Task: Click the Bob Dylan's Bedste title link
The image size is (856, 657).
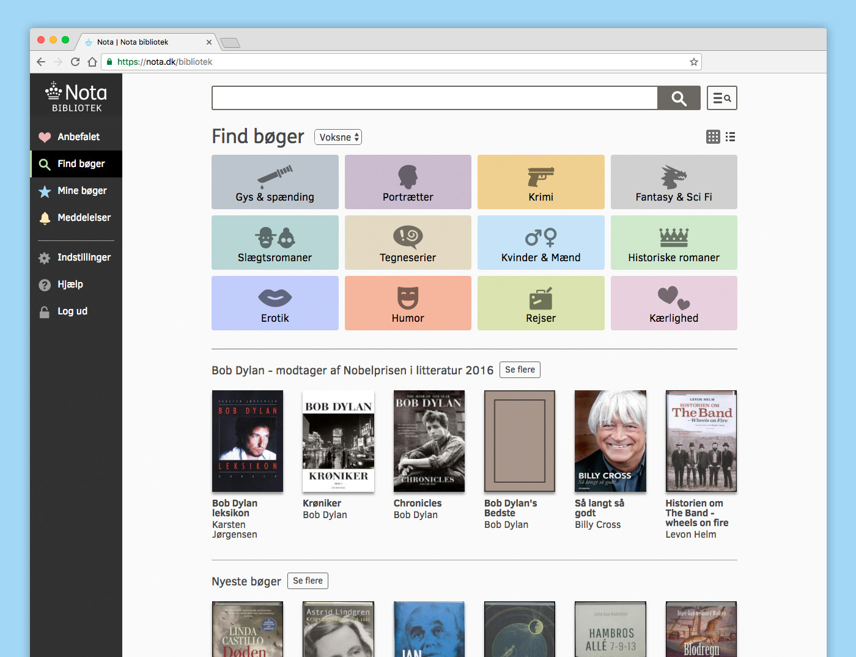Action: point(511,508)
